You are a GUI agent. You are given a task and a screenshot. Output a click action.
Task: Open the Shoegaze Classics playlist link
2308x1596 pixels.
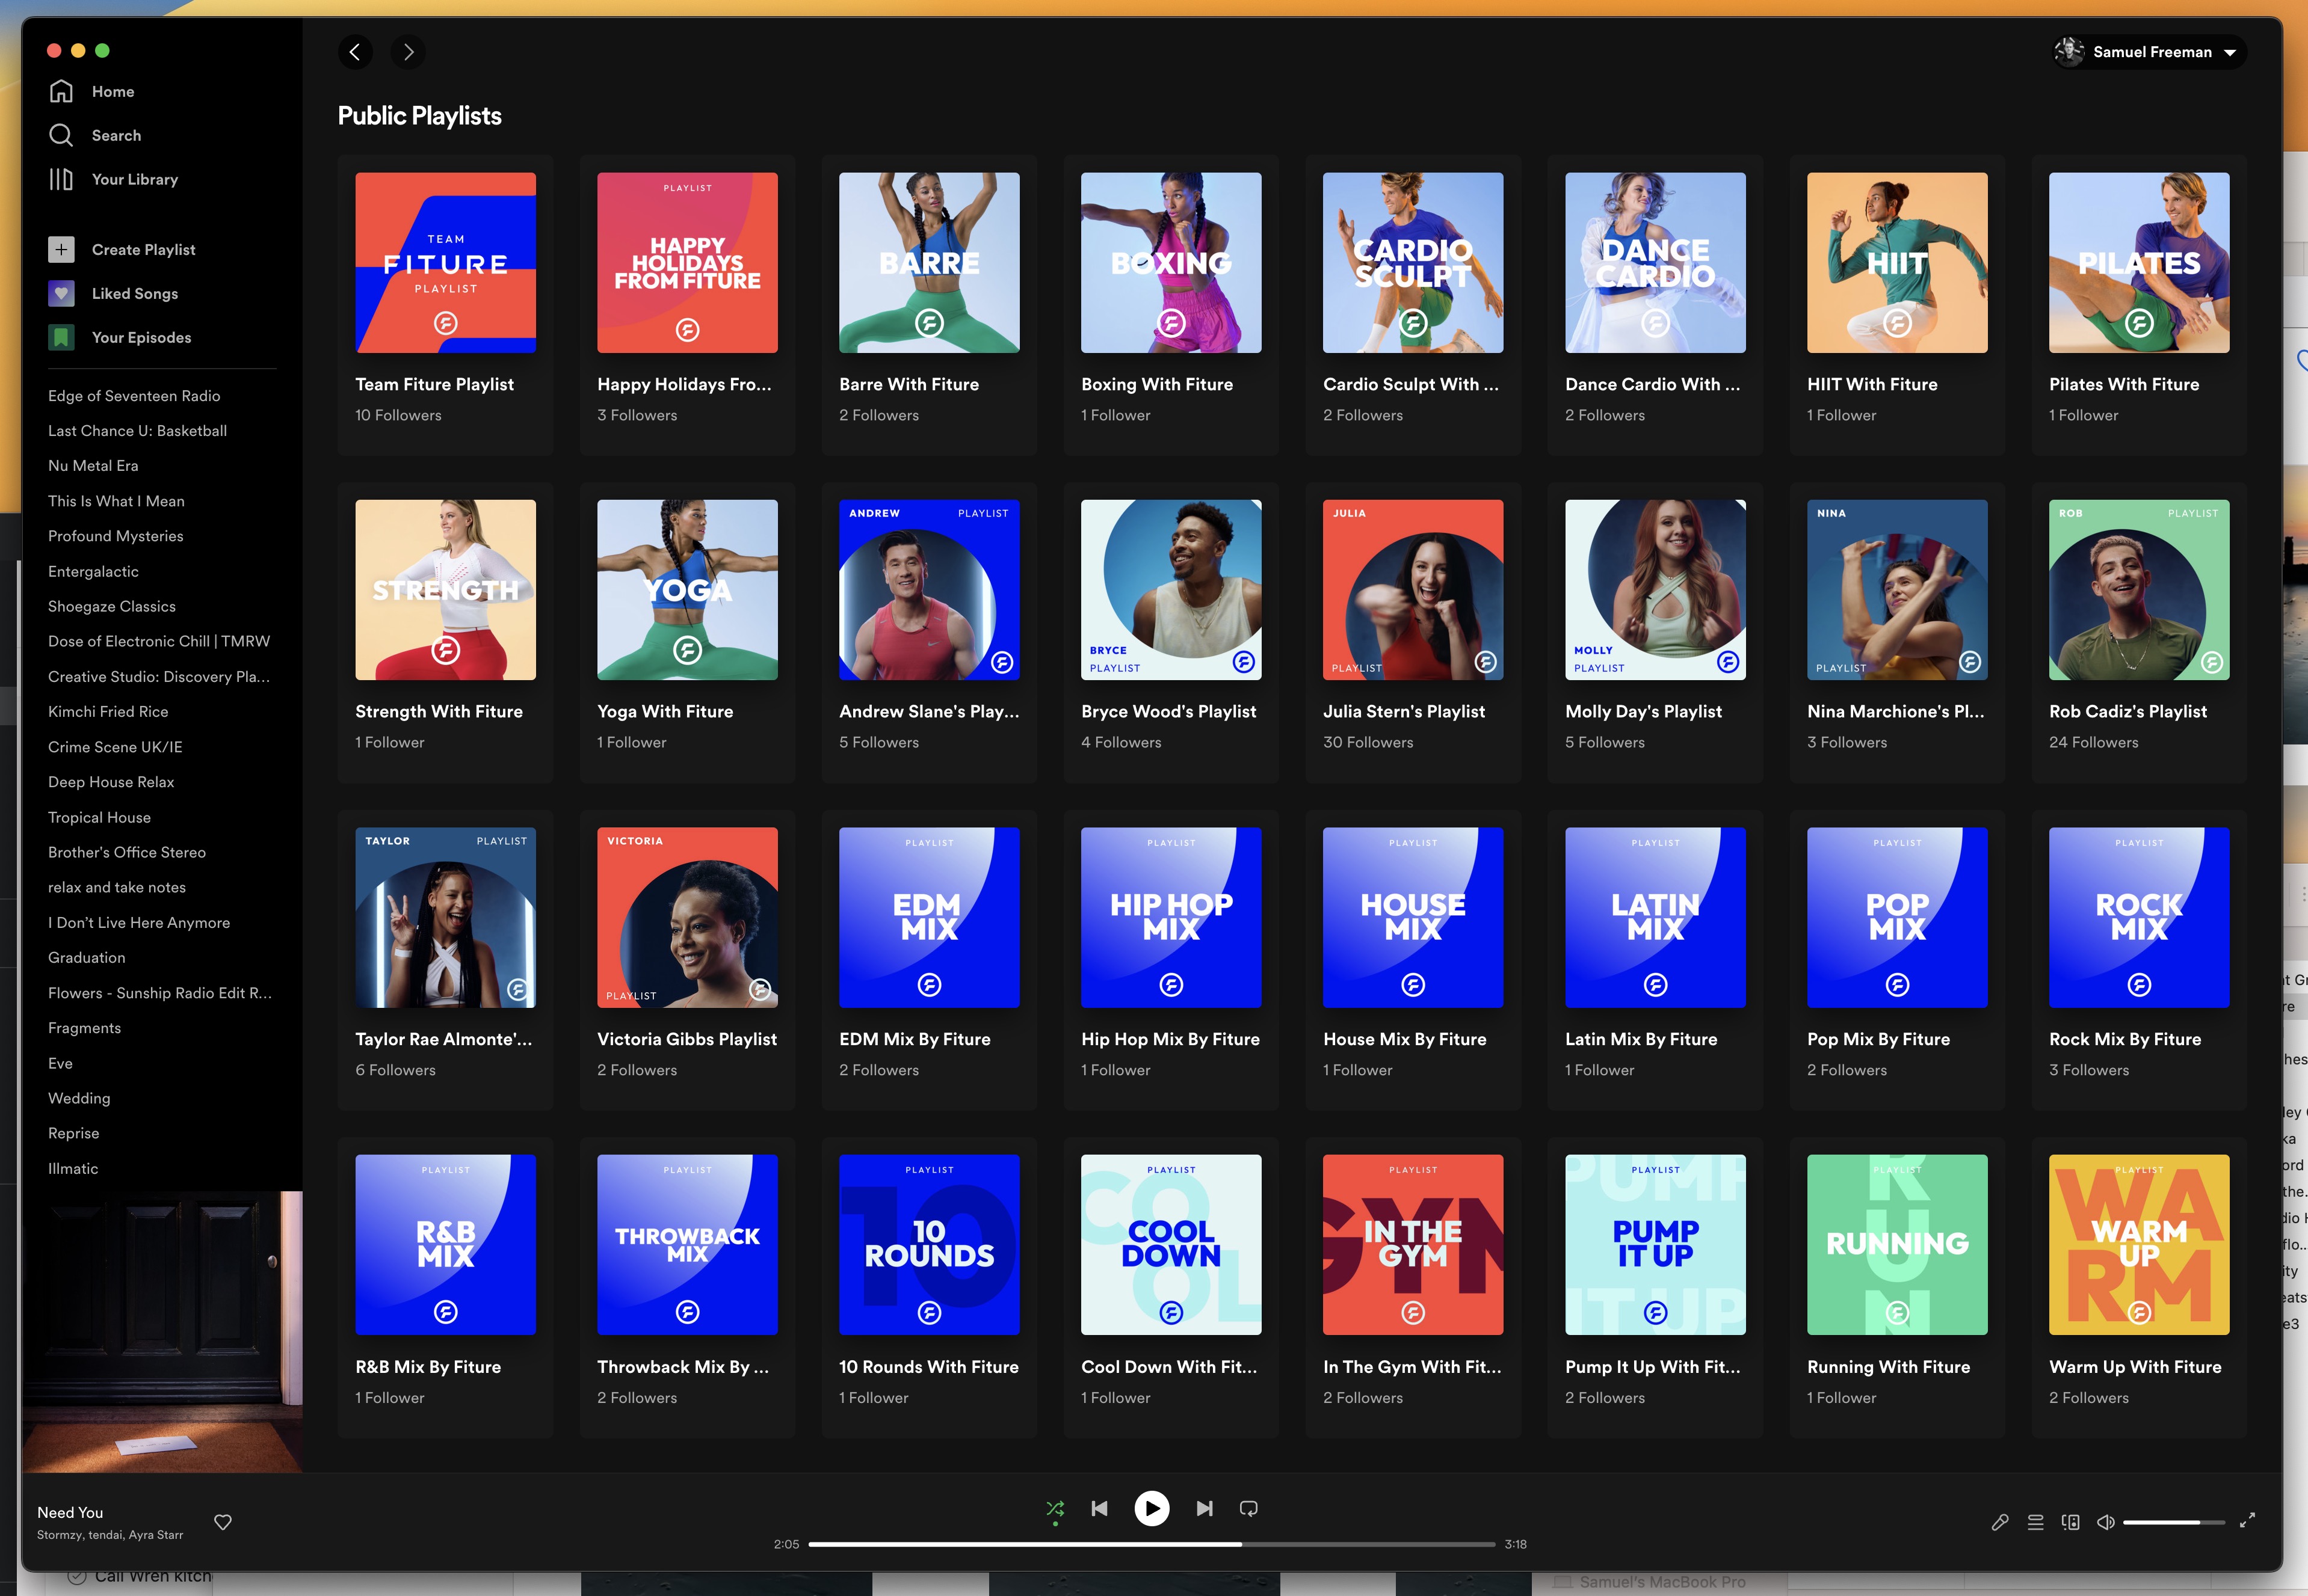(x=112, y=606)
